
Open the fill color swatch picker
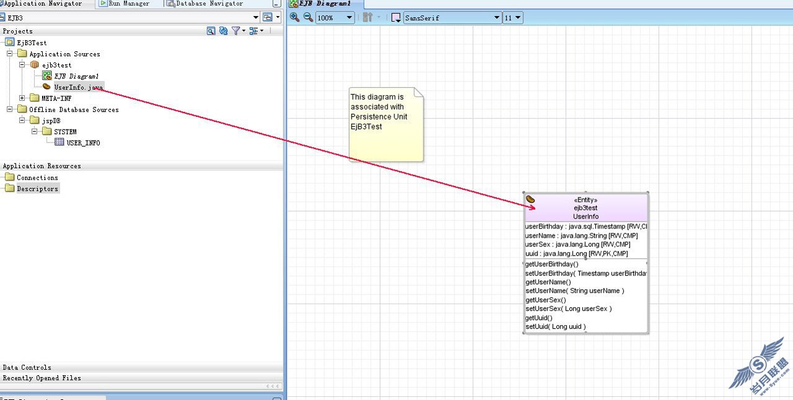396,18
